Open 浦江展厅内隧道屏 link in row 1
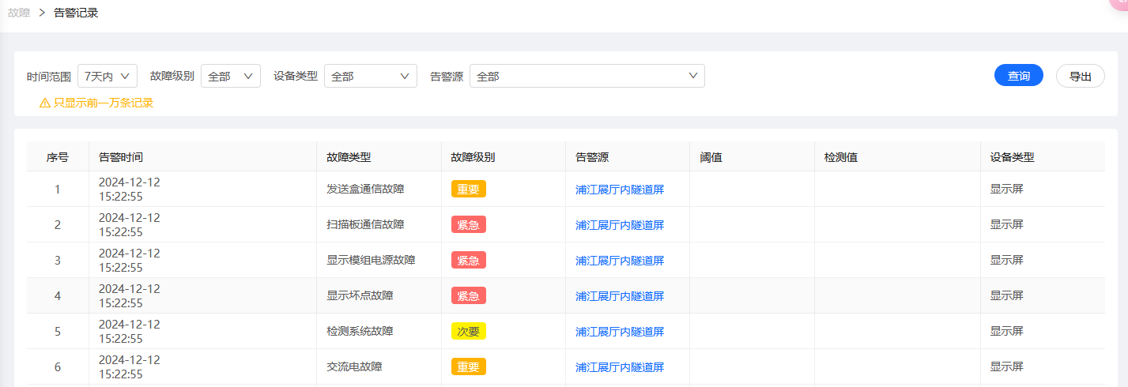The height and width of the screenshot is (387, 1128). 620,190
